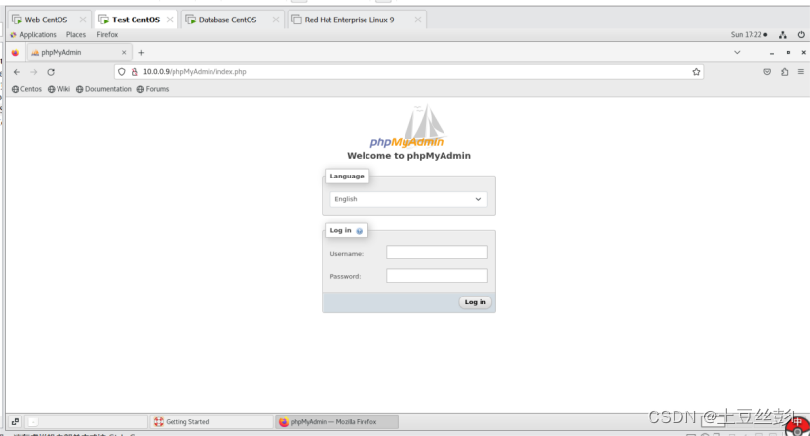Click the address bar URL

click(x=195, y=72)
